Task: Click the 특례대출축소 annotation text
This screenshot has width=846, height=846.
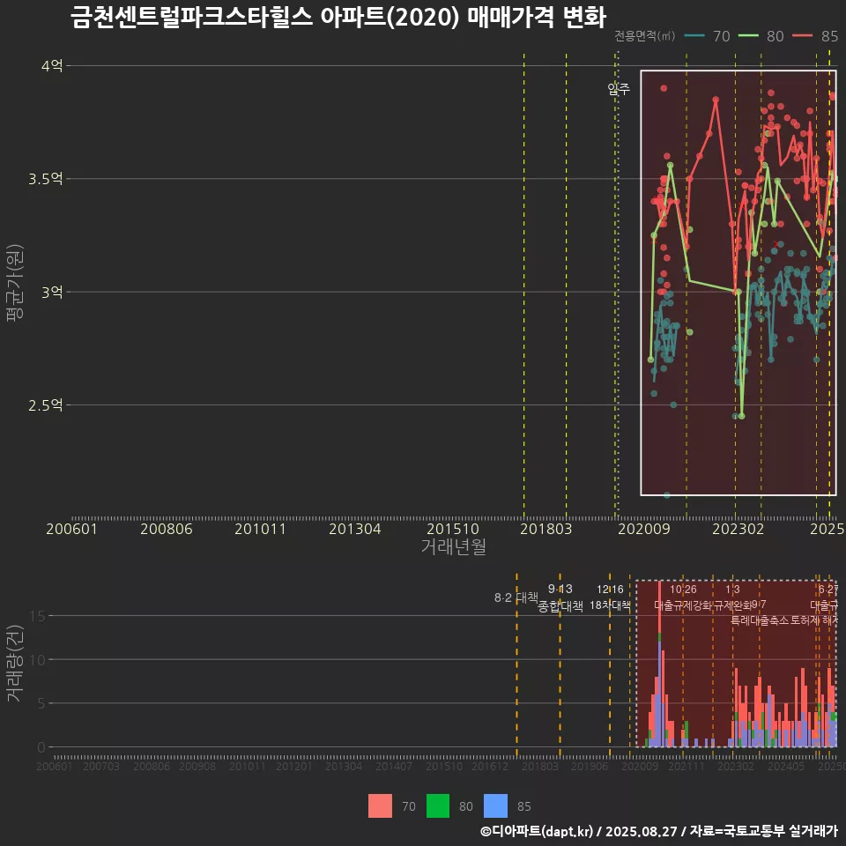Action: tap(759, 620)
